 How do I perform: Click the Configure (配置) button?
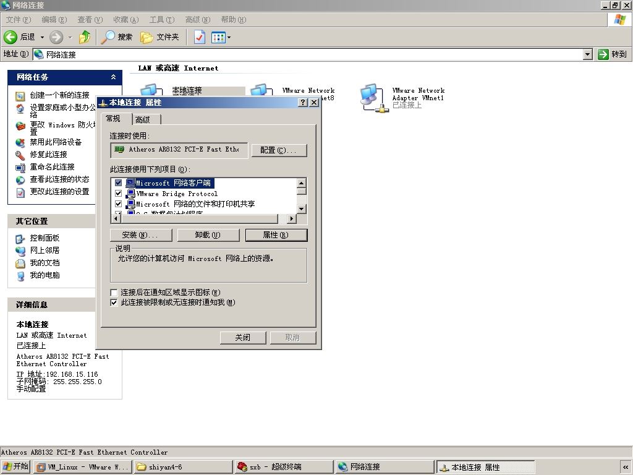point(279,150)
